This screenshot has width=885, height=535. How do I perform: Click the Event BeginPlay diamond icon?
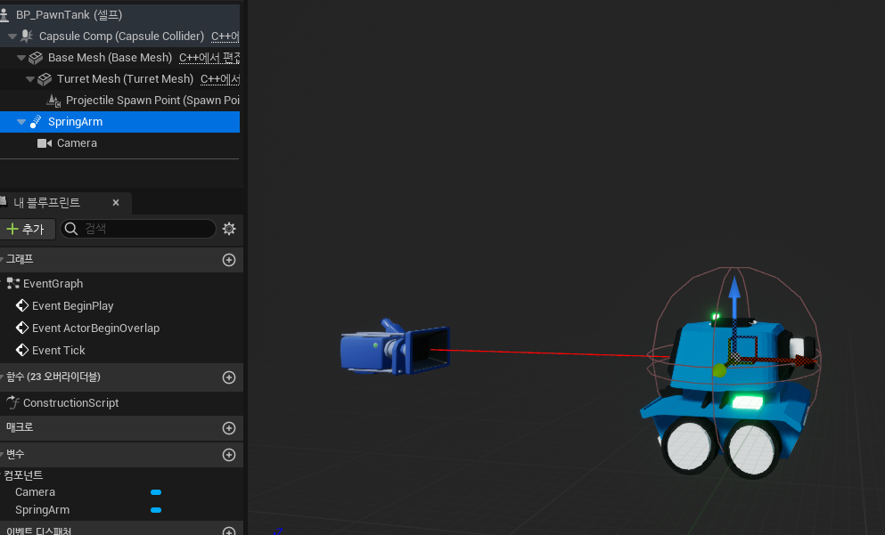22,305
